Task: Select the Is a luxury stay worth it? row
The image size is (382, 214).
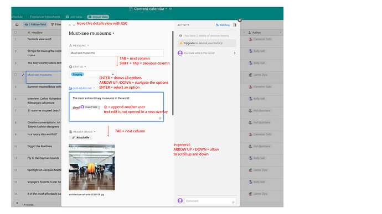Action: coord(42,135)
